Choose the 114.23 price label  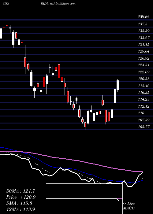(144, 99)
